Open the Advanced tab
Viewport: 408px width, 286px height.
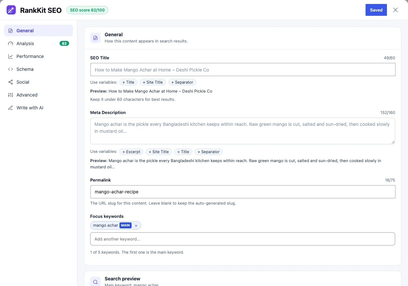tap(38, 95)
